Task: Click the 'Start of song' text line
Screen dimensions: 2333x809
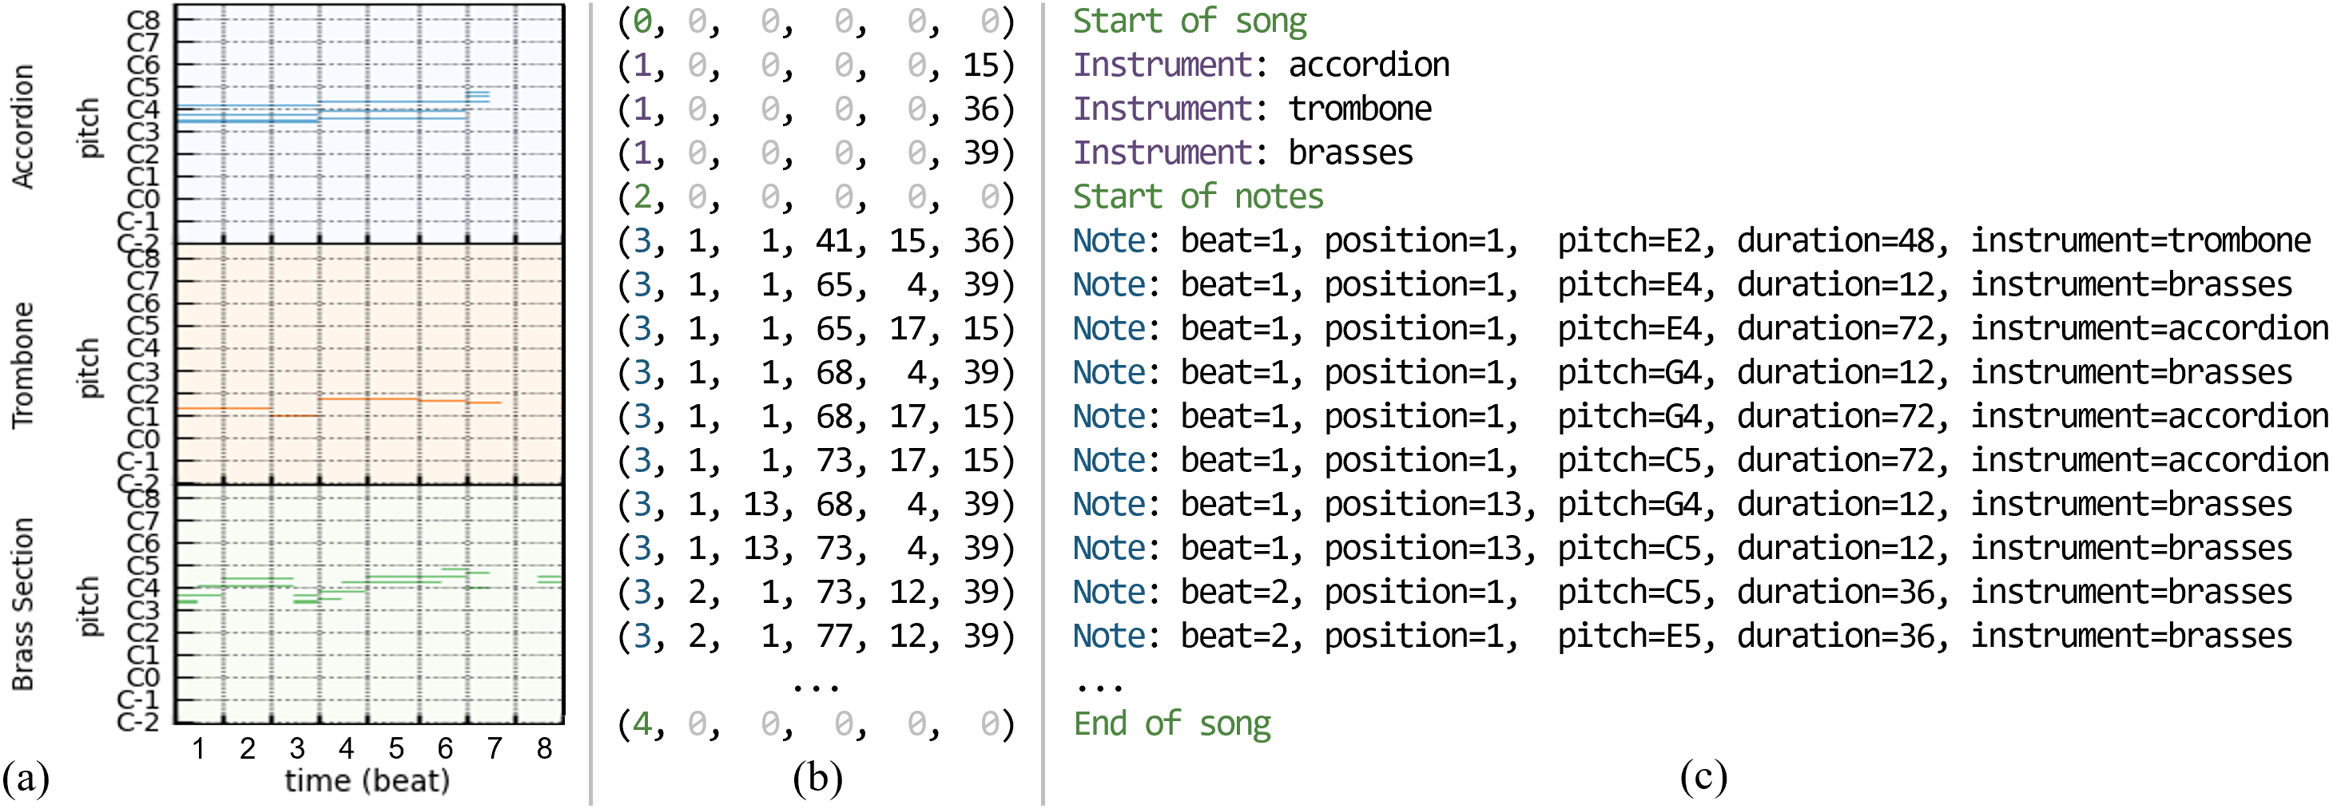Action: pyautogui.click(x=1189, y=21)
